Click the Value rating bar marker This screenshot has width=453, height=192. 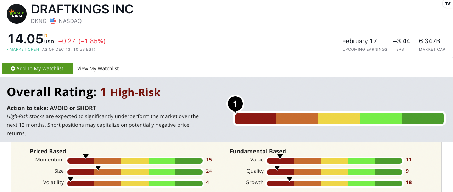click(x=280, y=157)
